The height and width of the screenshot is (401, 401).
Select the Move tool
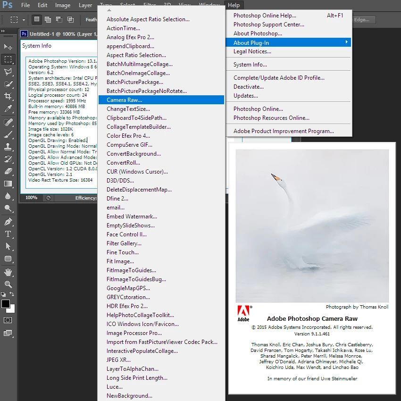[8, 47]
